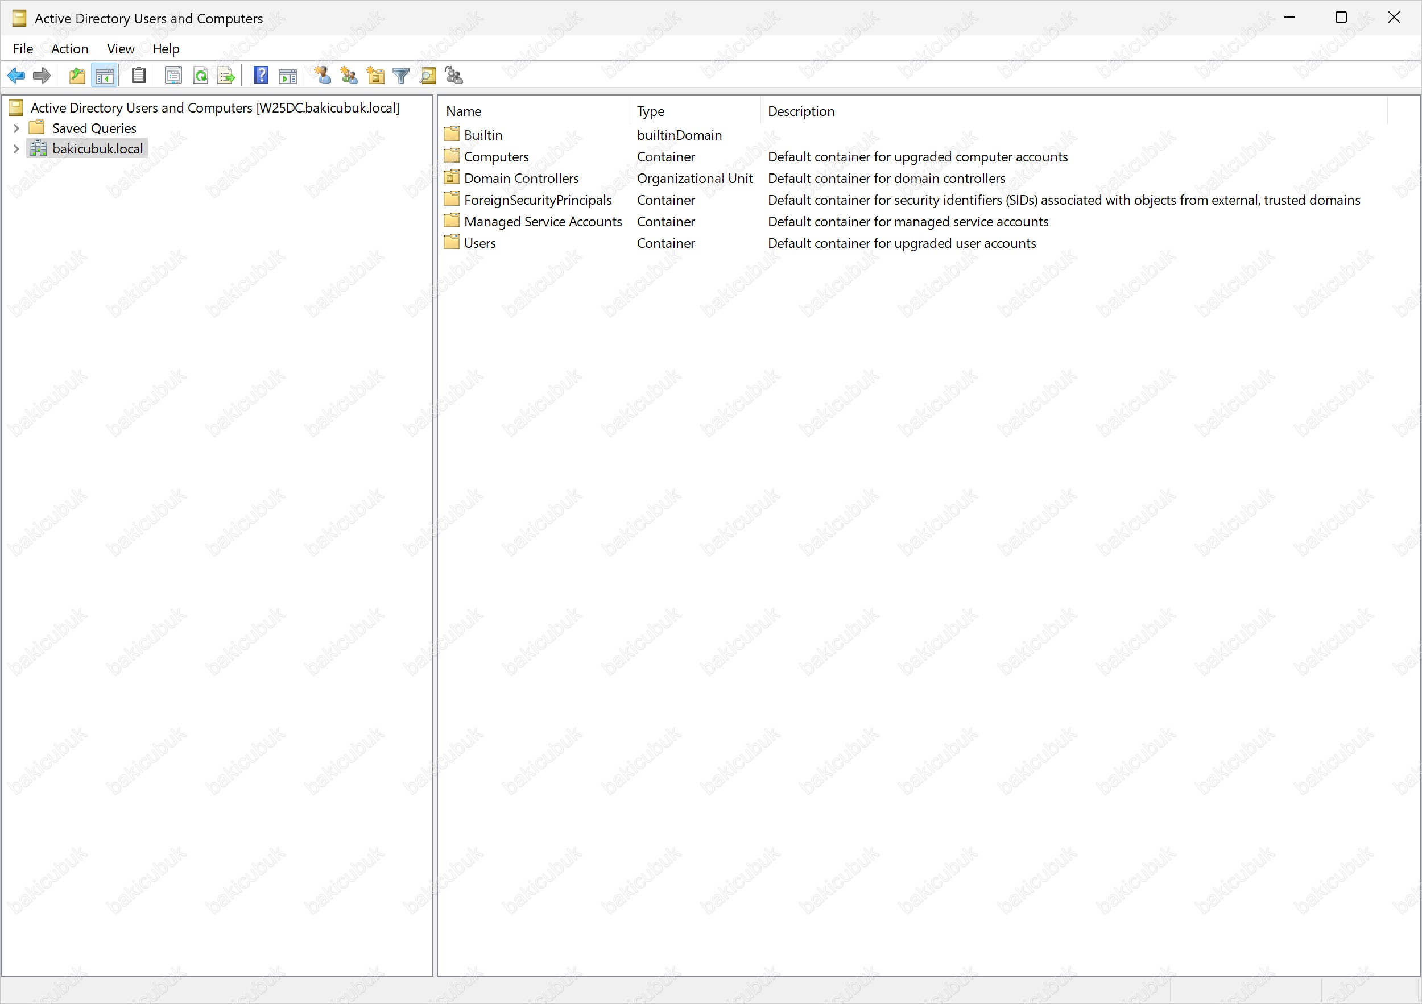
Task: Click the builtinDomain type cell
Action: (679, 135)
